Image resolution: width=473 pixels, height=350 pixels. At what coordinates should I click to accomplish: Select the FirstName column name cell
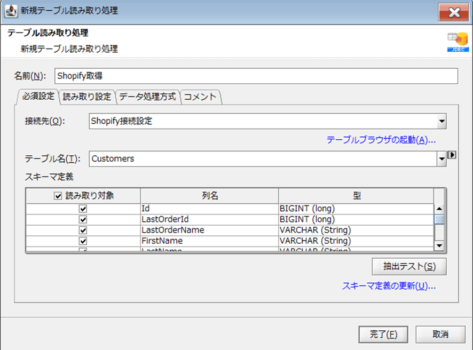pos(209,241)
